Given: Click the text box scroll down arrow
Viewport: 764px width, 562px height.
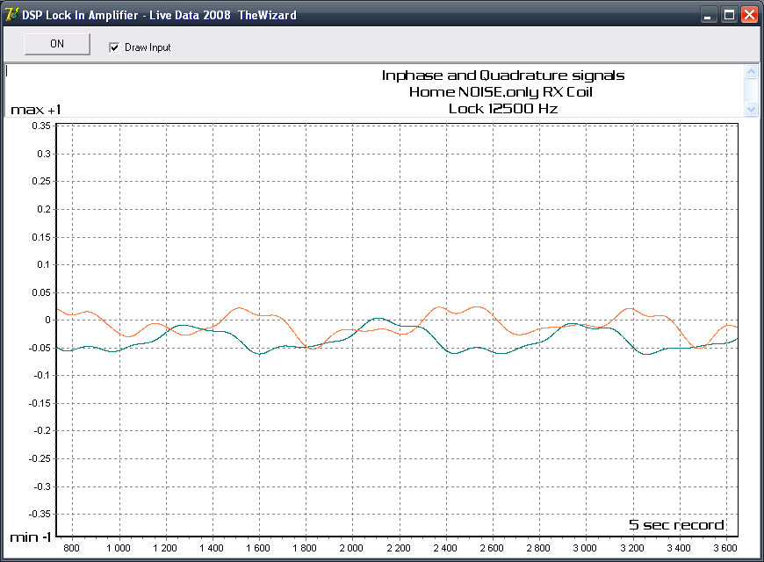Looking at the screenshot, I should (752, 109).
